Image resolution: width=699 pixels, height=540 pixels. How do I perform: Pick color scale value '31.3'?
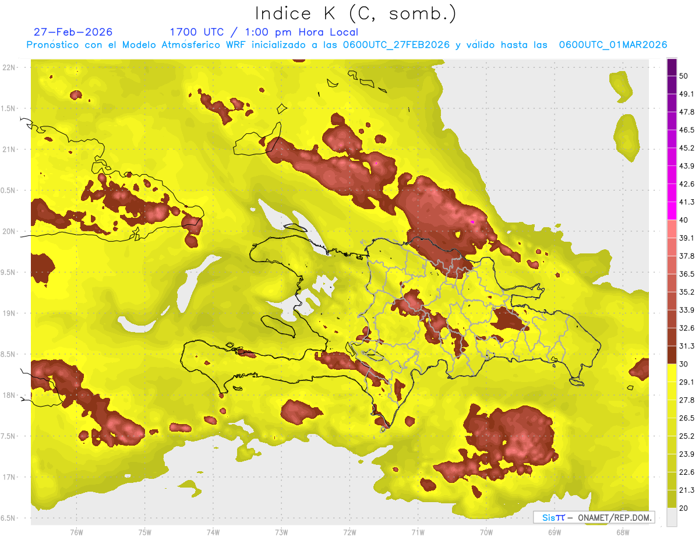687,346
